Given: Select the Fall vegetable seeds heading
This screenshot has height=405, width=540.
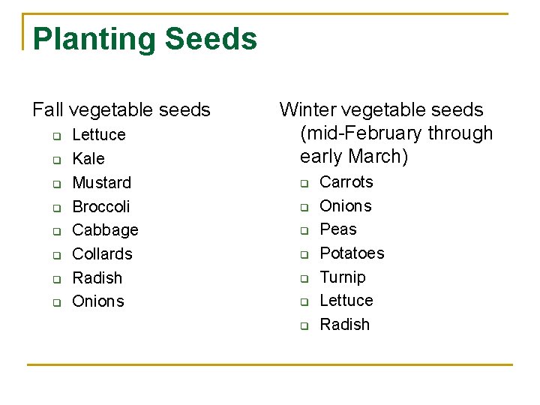Looking at the screenshot, I should tap(121, 110).
